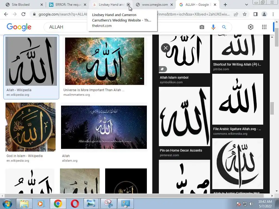Screen dimensions: 279x209
Task: Click the share page icon
Action: [236, 14]
